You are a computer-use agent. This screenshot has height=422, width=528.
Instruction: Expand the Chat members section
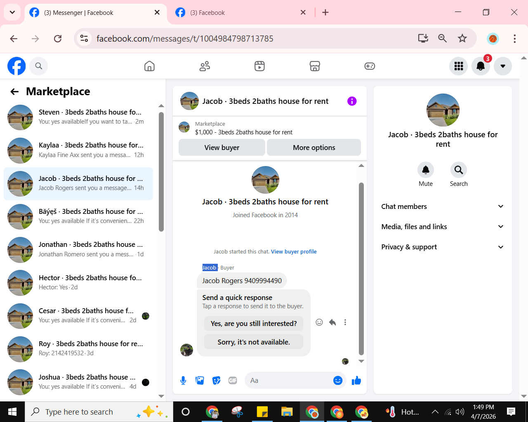click(x=443, y=206)
